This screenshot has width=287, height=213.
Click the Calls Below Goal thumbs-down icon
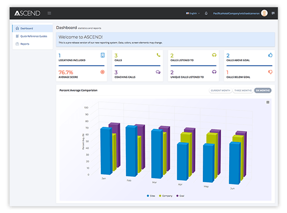270,72
